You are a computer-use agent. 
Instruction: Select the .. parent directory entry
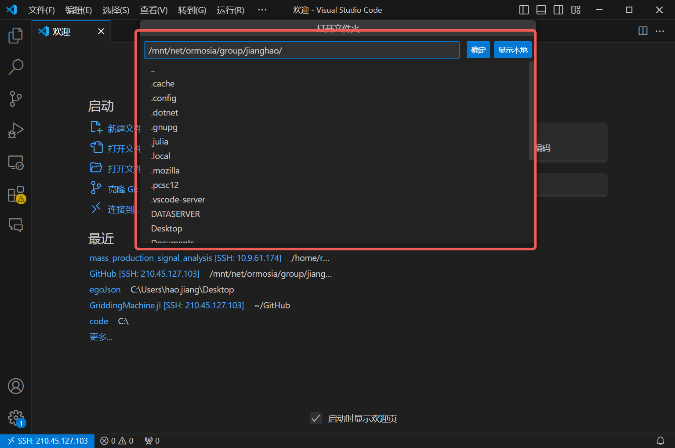coord(334,69)
